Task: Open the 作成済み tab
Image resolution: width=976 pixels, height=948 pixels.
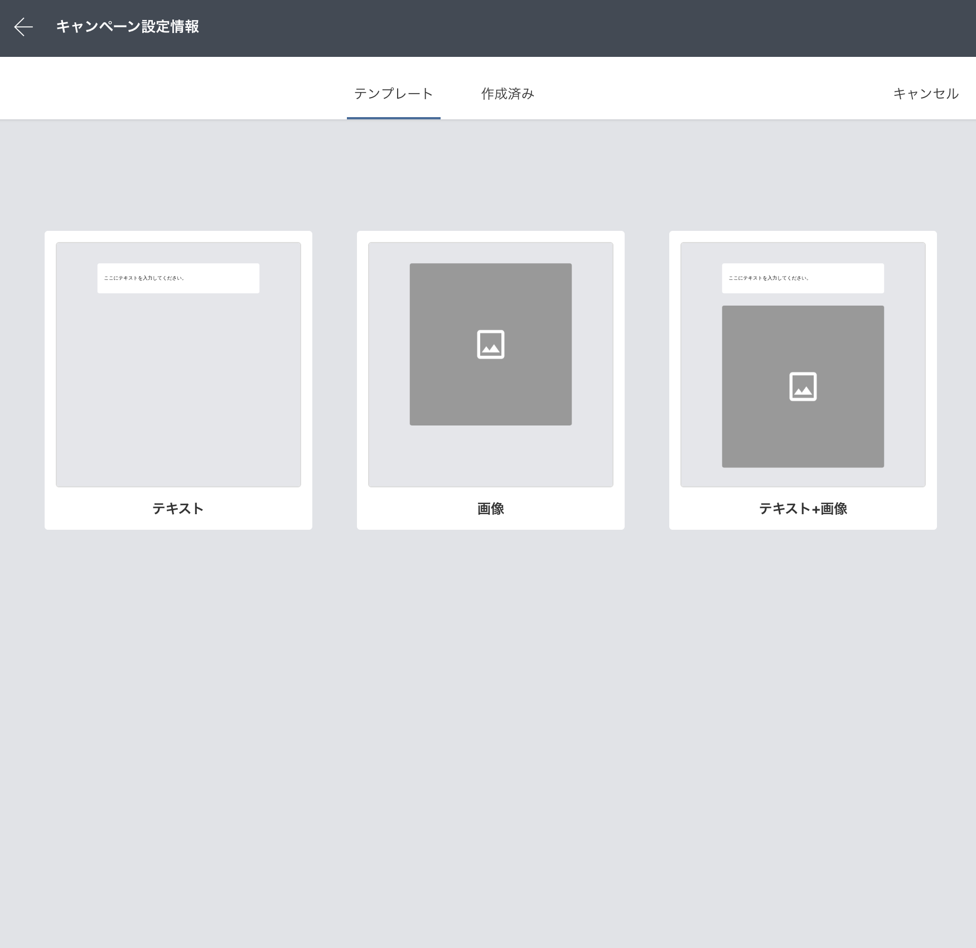Action: coord(508,94)
